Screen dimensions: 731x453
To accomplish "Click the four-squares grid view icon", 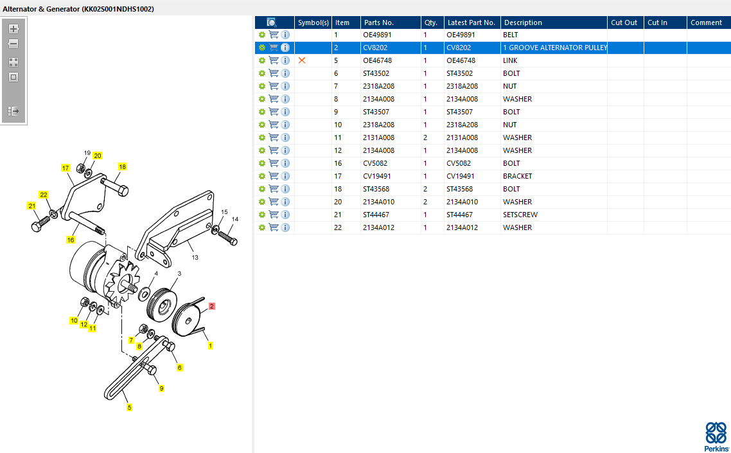I will 13,62.
